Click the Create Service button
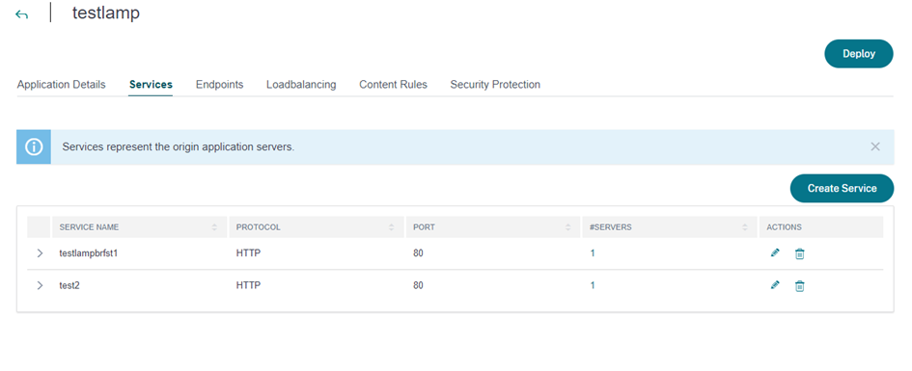Image resolution: width=912 pixels, height=371 pixels. (842, 188)
